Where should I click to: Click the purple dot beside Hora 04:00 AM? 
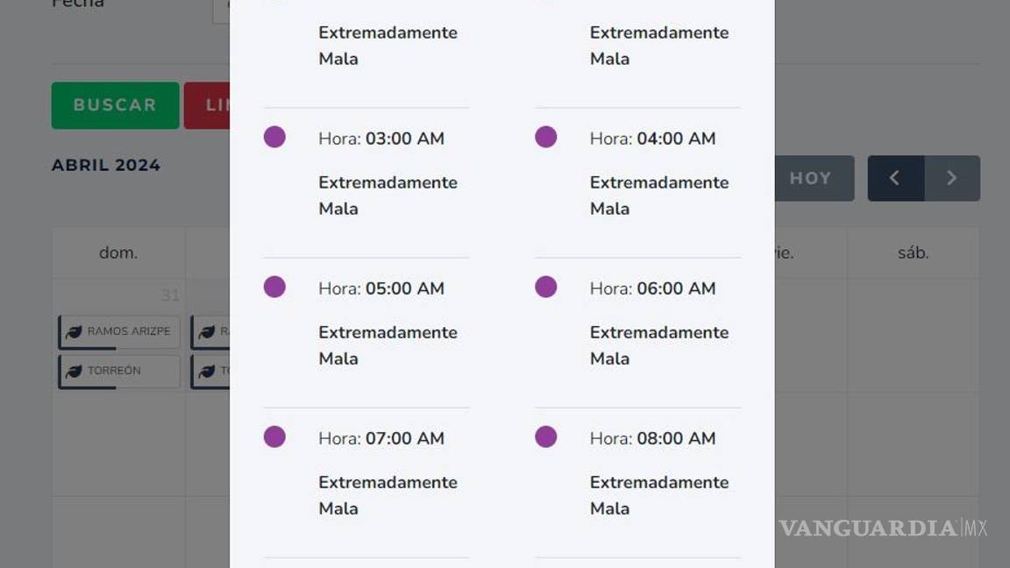coord(545,137)
